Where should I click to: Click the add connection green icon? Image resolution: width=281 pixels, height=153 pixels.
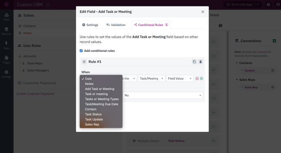(x=274, y=41)
